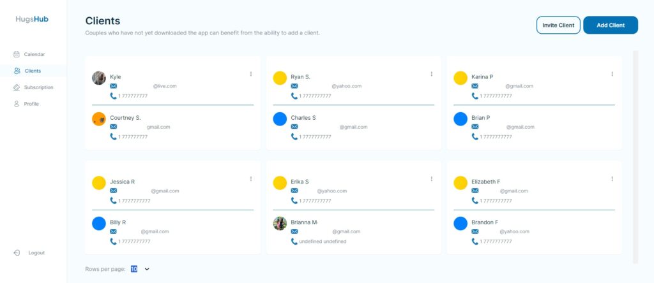654x283 pixels.
Task: Open the three-dot menu on Ryan S. card
Action: pyautogui.click(x=431, y=74)
